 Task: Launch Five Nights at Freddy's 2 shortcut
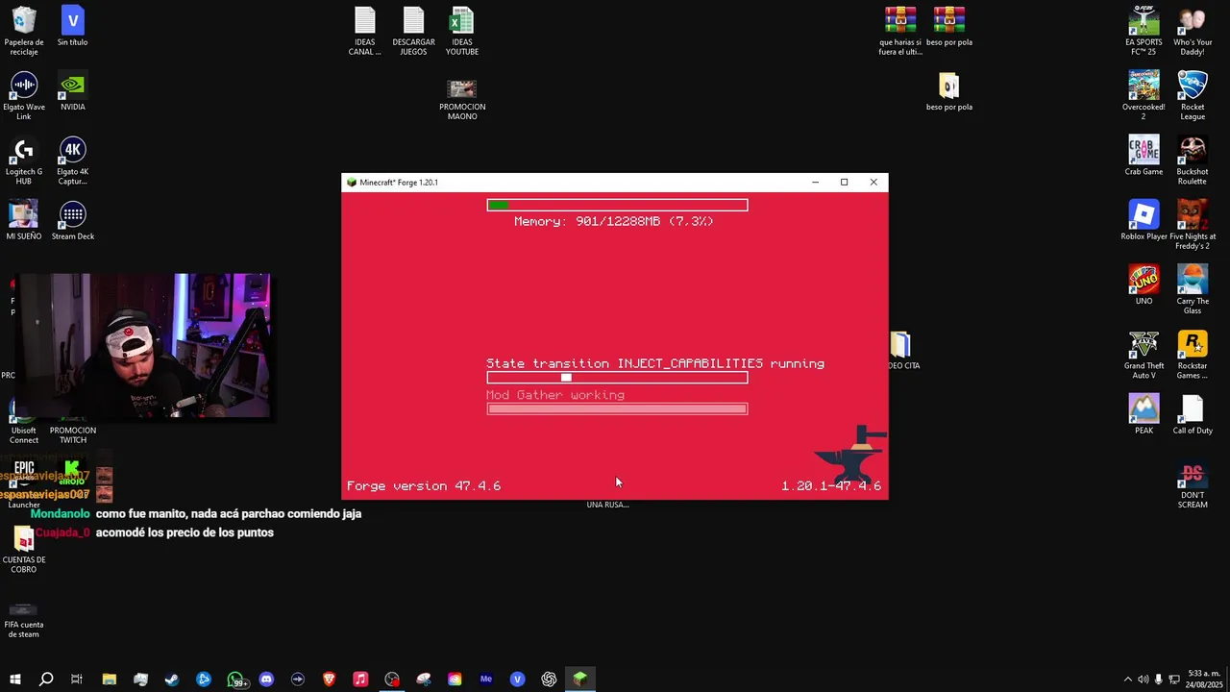(x=1193, y=225)
